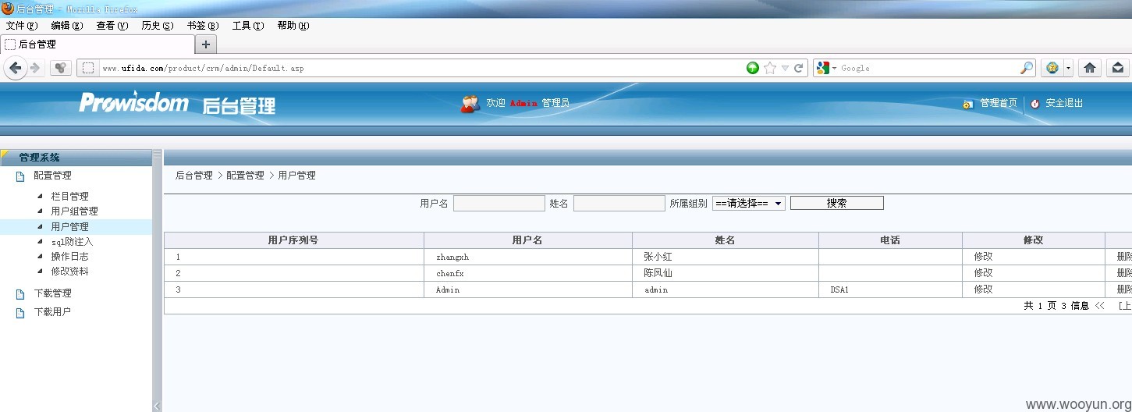This screenshot has width=1132, height=412.
Task: Click the magnifier search icon
Action: 1027,68
